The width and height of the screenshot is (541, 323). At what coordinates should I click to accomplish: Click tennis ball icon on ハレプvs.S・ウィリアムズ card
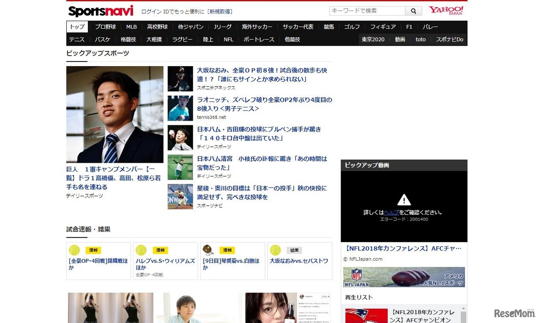(x=141, y=250)
